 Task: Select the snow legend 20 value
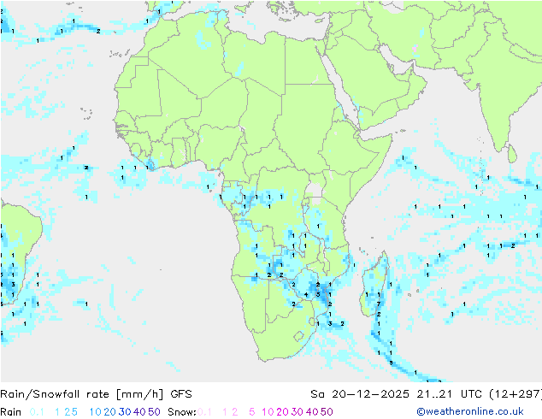282,412
